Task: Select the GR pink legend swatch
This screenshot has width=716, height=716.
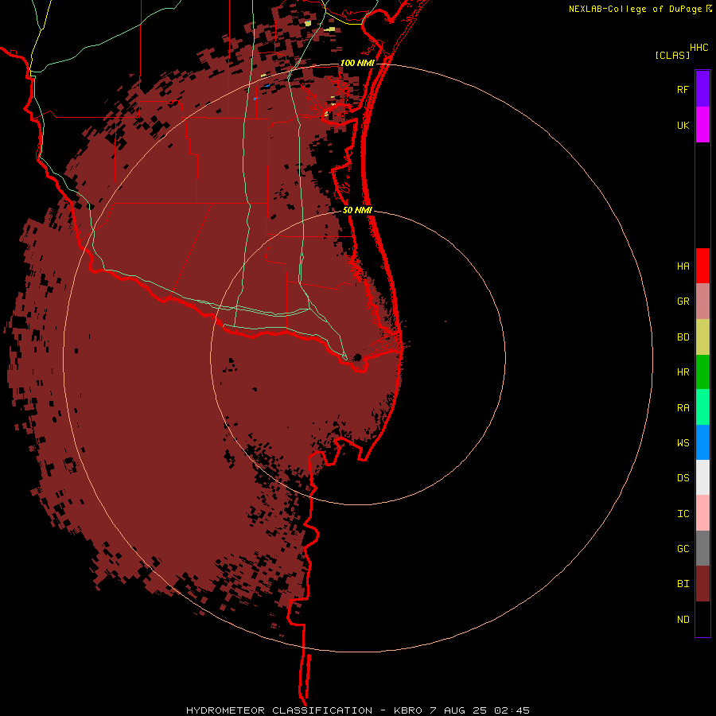Action: click(702, 302)
